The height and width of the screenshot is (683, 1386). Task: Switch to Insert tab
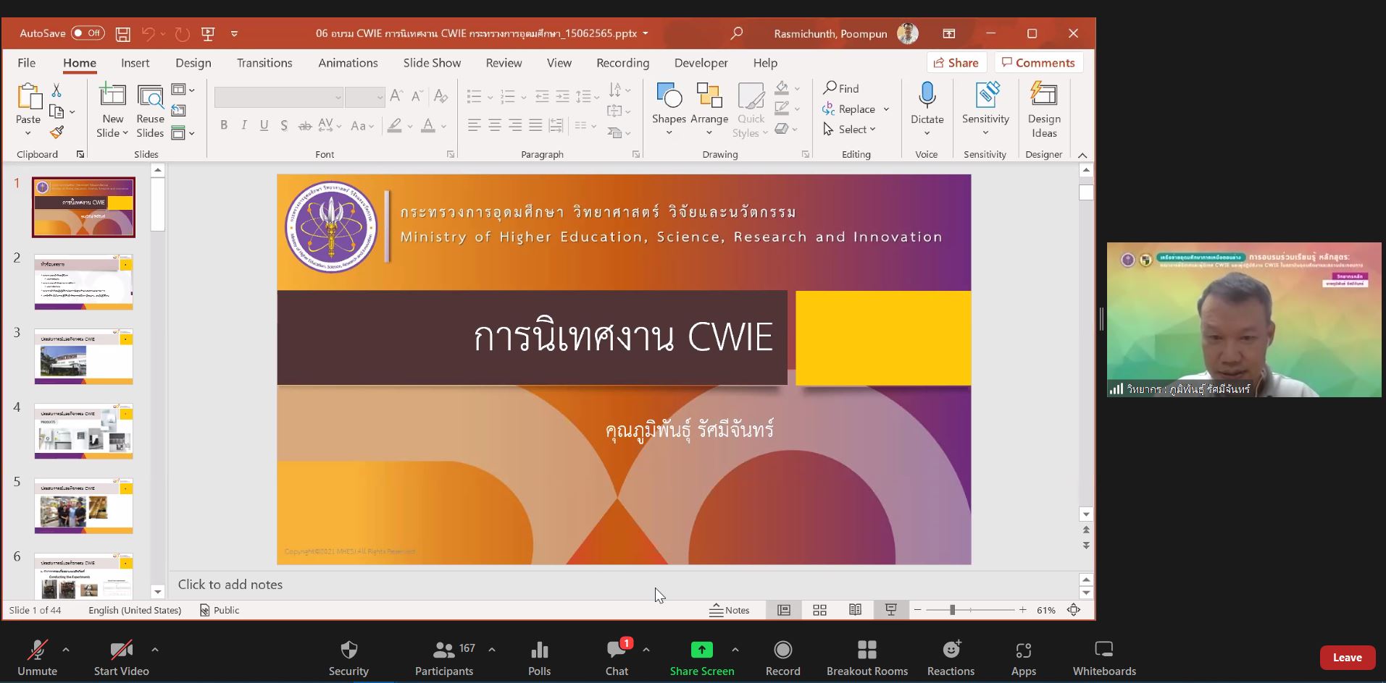[x=135, y=63]
